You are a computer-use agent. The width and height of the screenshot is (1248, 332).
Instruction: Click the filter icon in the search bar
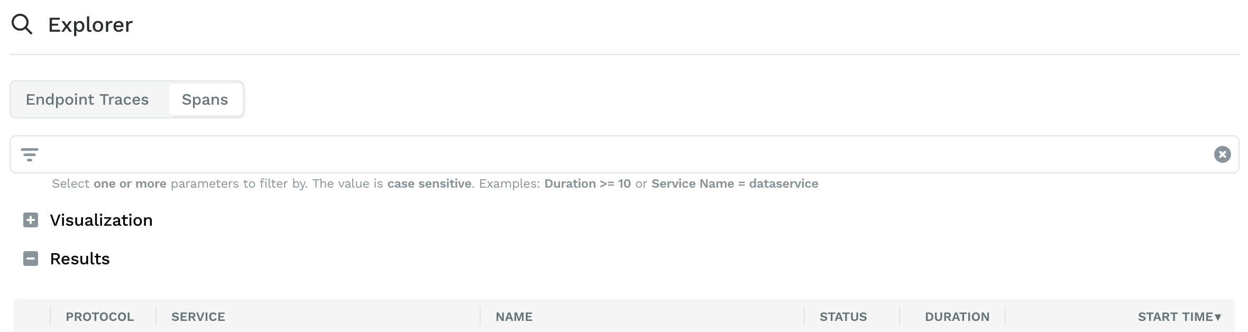[30, 154]
